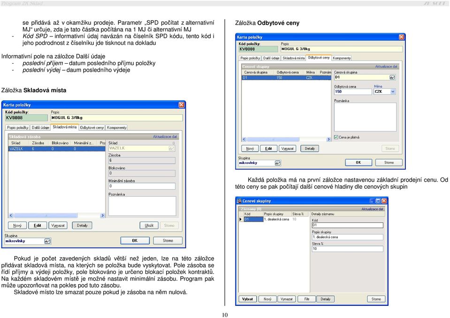Select Odbytové ceny tab in Cenová skupina dialog

[x=319, y=58]
